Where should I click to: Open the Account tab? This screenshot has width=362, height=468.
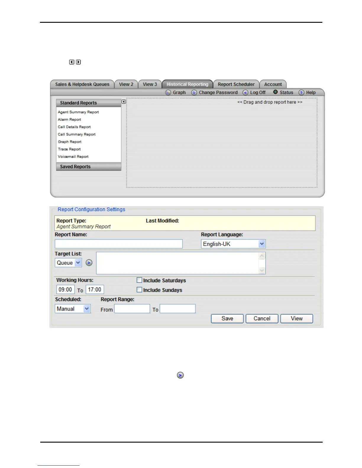click(x=273, y=84)
